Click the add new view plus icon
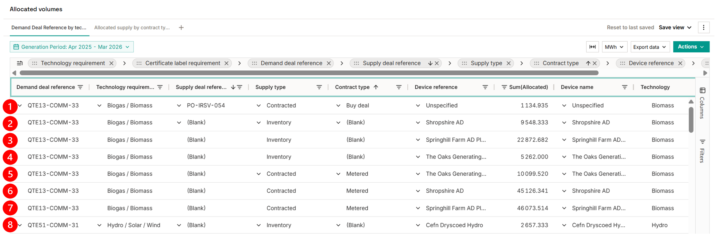This screenshot has height=235, width=715. pyautogui.click(x=181, y=28)
